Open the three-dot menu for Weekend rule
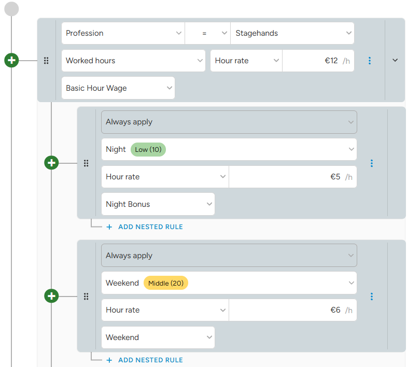 [x=372, y=296]
